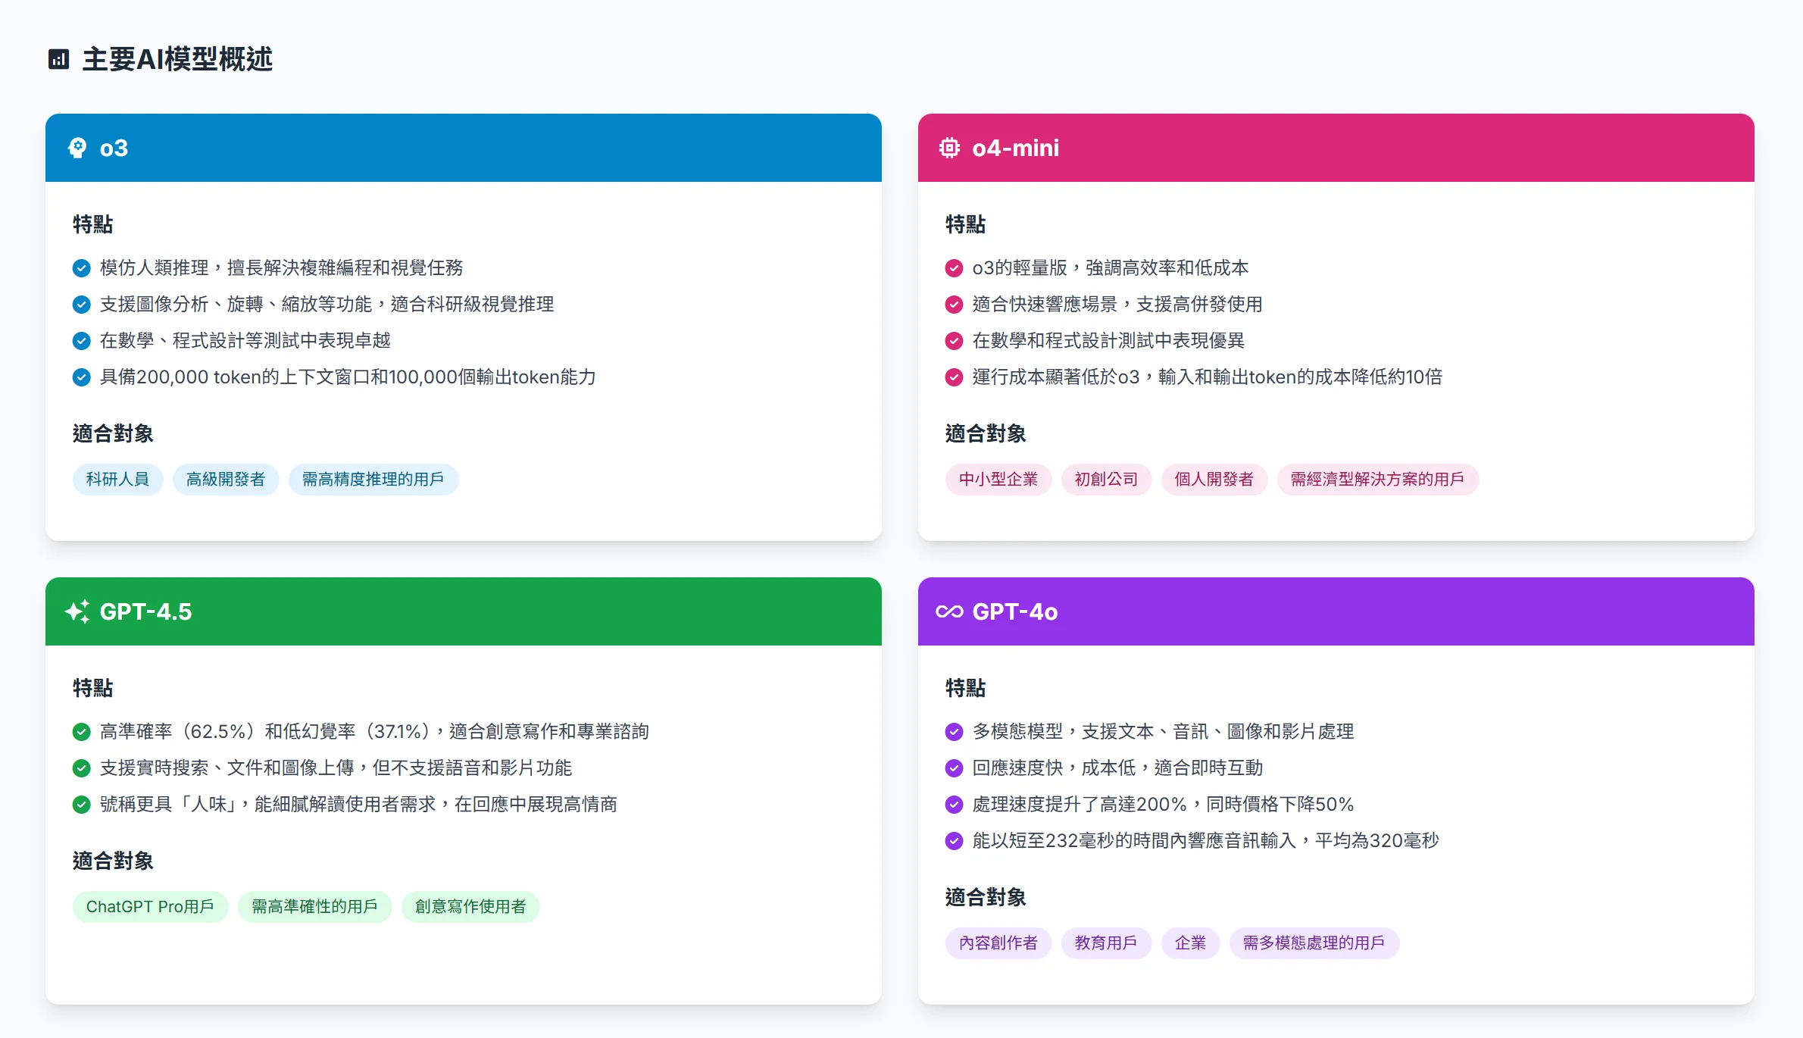1803x1038 pixels.
Task: Select the 需經濟型解決方案的用戶 tag
Action: point(1378,480)
